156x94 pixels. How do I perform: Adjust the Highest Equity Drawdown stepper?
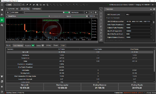151,28
